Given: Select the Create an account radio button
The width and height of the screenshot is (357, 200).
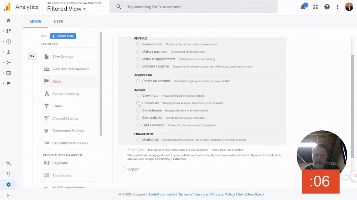Looking at the screenshot, I should point(138,81).
